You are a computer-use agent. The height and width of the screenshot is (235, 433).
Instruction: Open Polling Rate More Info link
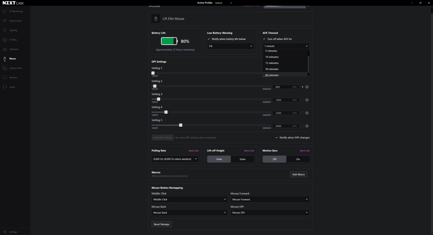194,151
